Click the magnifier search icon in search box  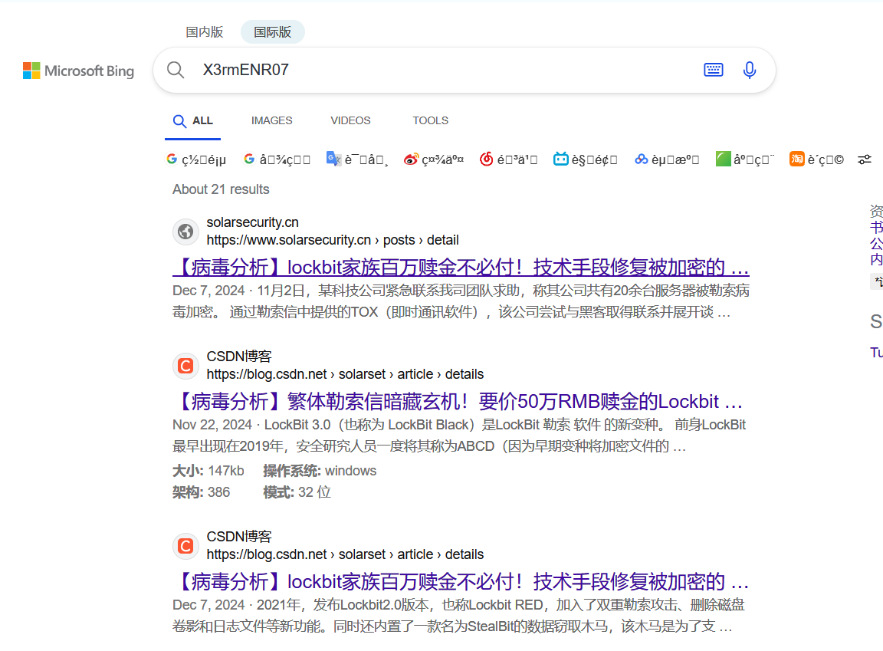coord(176,71)
